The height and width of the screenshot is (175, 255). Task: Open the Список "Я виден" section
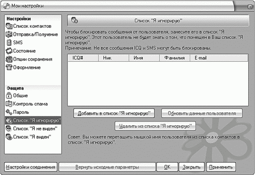tap(32, 137)
